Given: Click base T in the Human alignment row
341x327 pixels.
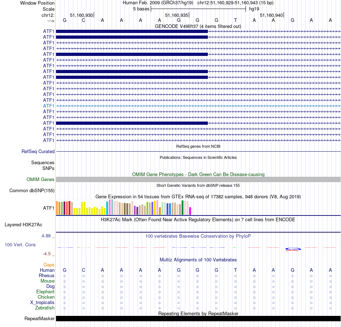Looking at the screenshot, I should point(235,270).
